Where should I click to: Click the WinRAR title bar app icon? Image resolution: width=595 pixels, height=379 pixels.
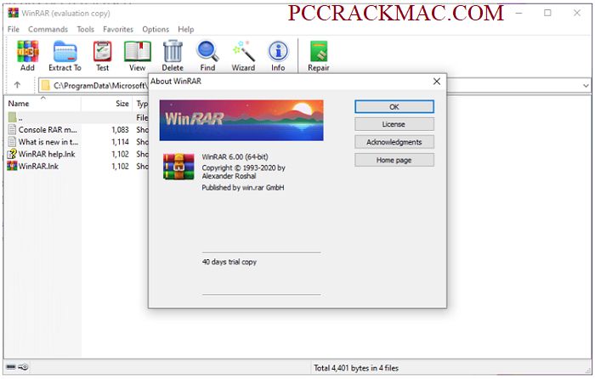click(13, 13)
